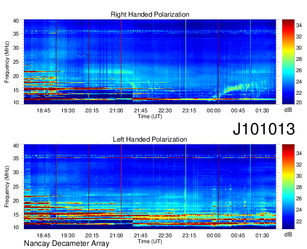307x249 pixels.
Task: Click the 28 value on the top color bar scale
Action: pos(299,59)
